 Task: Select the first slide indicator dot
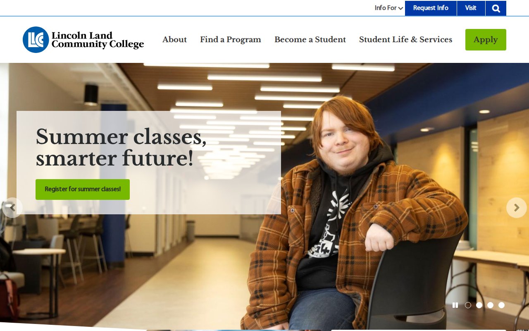pos(468,305)
